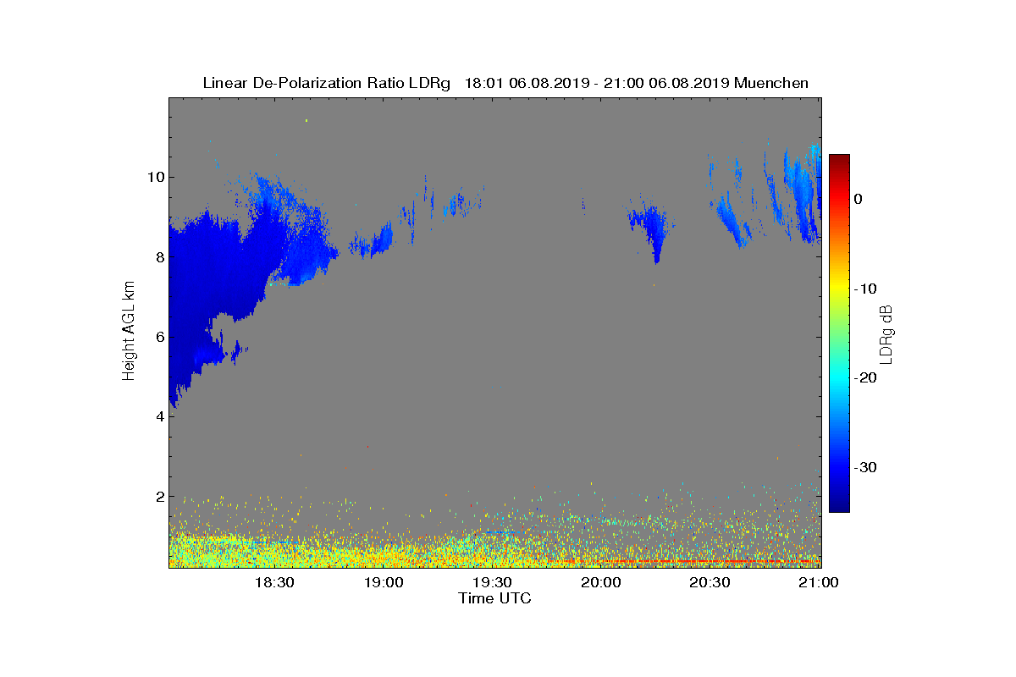Screen dimensions: 1016x677
Task: Click the Height AGL km axis title
Action: (129, 332)
